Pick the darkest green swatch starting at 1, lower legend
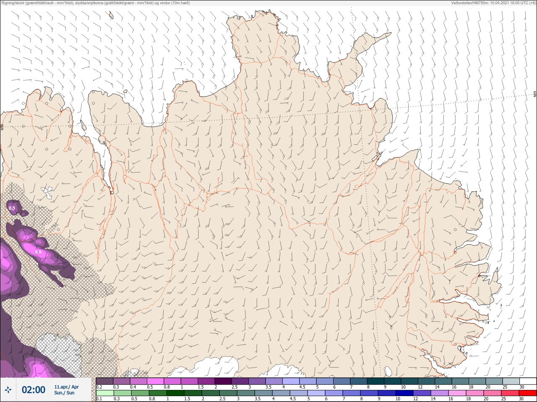 (x=175, y=393)
